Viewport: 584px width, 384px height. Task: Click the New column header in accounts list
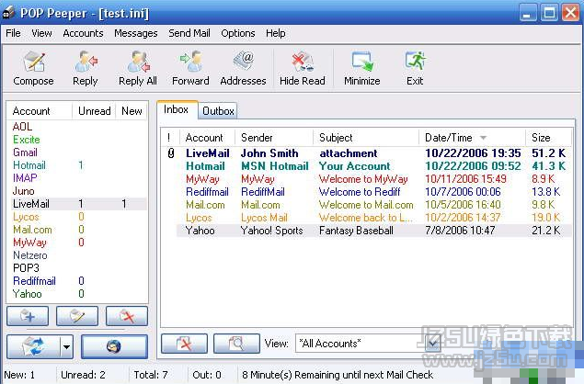click(x=132, y=111)
